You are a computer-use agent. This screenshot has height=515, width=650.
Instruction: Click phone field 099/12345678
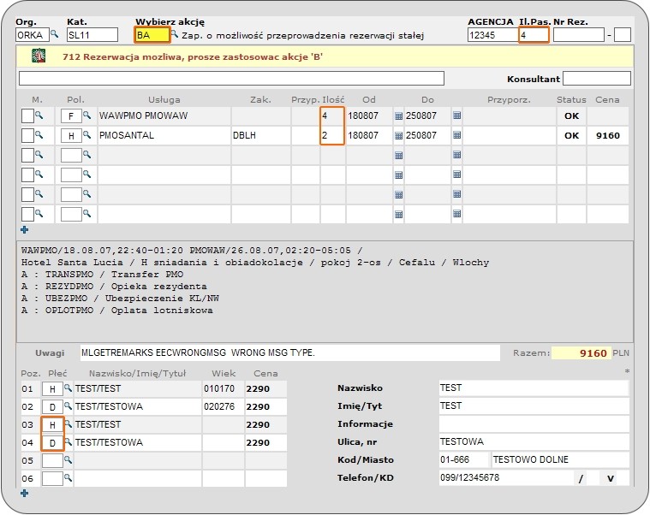click(x=506, y=477)
